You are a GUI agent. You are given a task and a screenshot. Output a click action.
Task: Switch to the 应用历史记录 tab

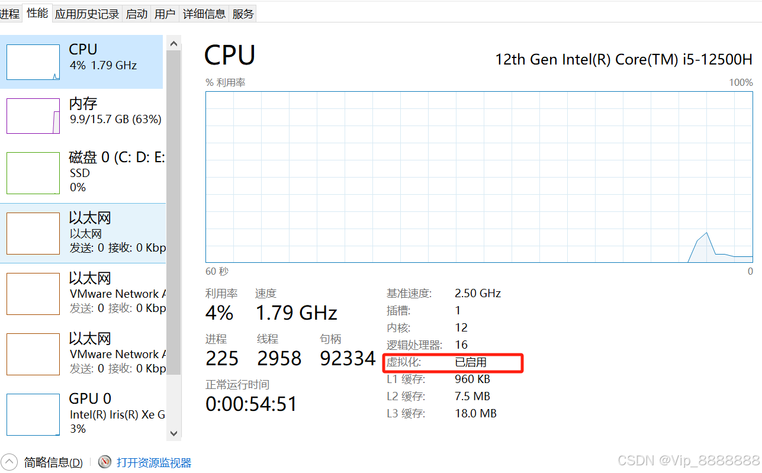87,14
